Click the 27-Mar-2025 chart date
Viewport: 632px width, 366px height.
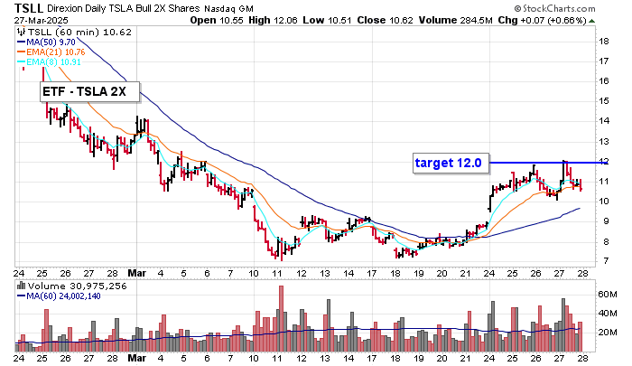click(42, 21)
